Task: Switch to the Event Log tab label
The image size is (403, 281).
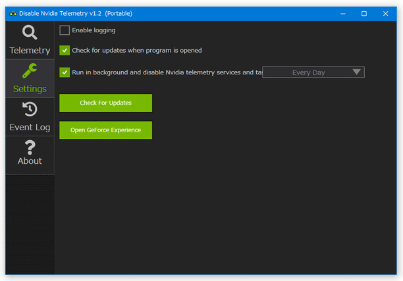Action: [30, 128]
